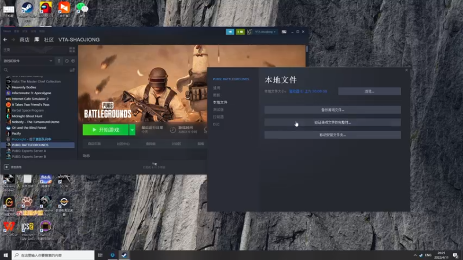Click the Move install folder button
463x260 pixels.
pos(332,135)
